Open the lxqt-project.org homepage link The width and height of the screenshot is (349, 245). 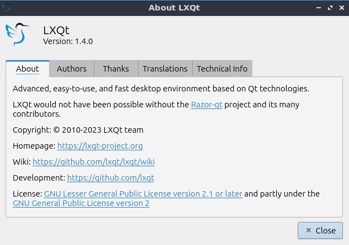tap(100, 146)
